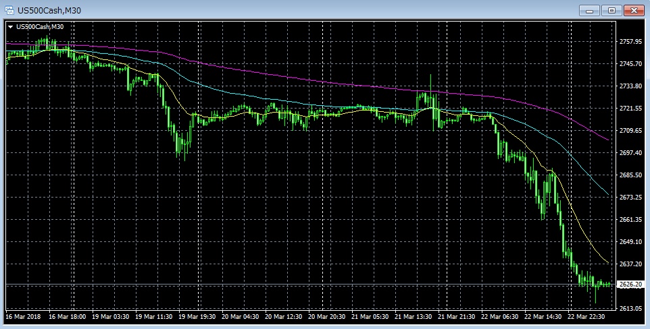The height and width of the screenshot is (329, 650).
Task: Click the 19 Mar 11:30 time label
Action: tap(153, 316)
